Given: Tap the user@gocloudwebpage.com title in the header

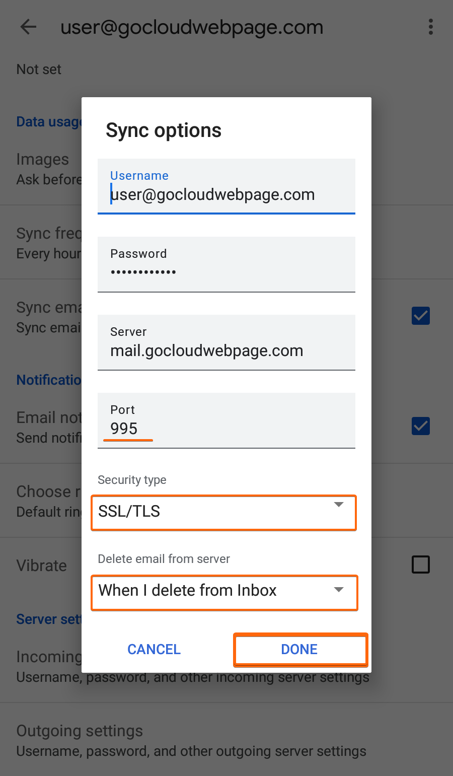Looking at the screenshot, I should (x=192, y=27).
